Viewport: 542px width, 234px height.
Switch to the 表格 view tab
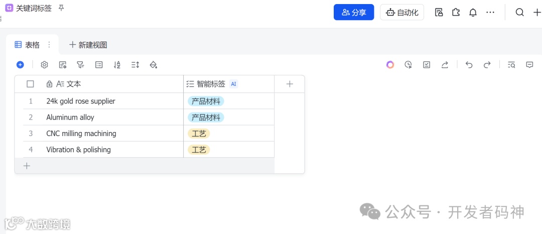coord(28,45)
